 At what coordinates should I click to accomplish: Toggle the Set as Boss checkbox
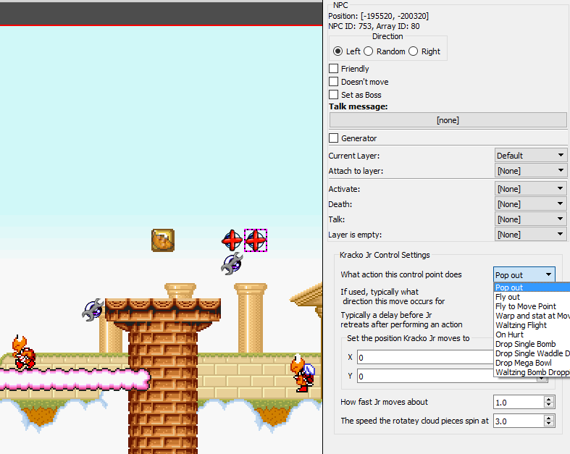[x=333, y=95]
